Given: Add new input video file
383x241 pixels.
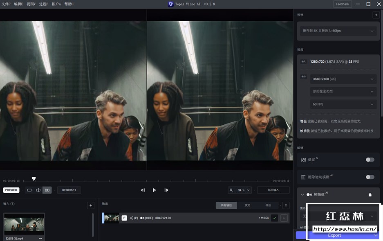Looking at the screenshot, I should [x=91, y=205].
